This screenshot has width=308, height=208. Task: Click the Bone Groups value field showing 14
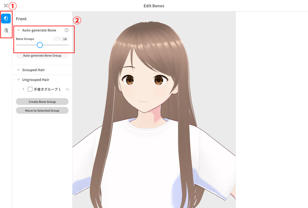click(61, 39)
